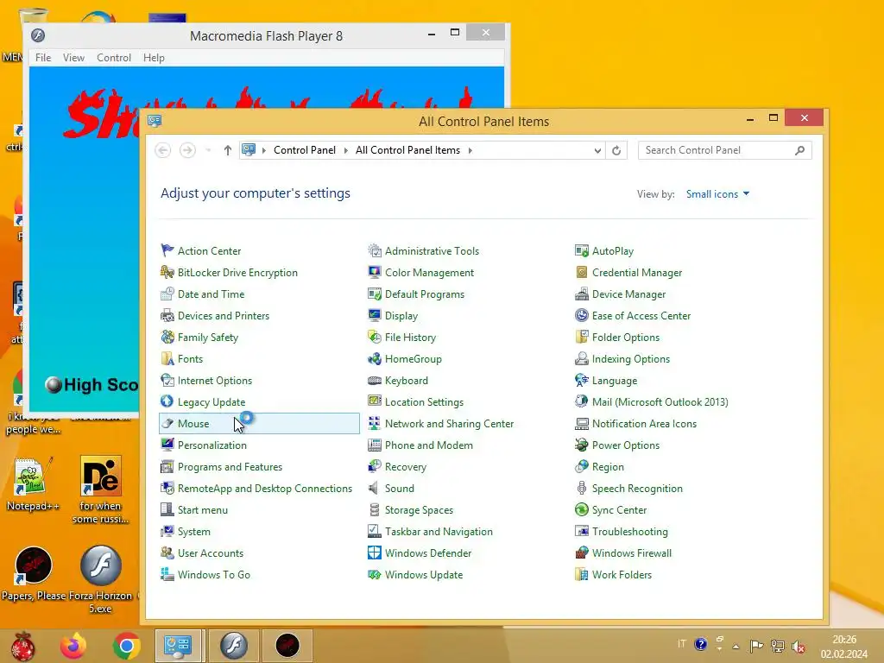
Task: Open the Windows Defender shield icon
Action: tap(375, 553)
